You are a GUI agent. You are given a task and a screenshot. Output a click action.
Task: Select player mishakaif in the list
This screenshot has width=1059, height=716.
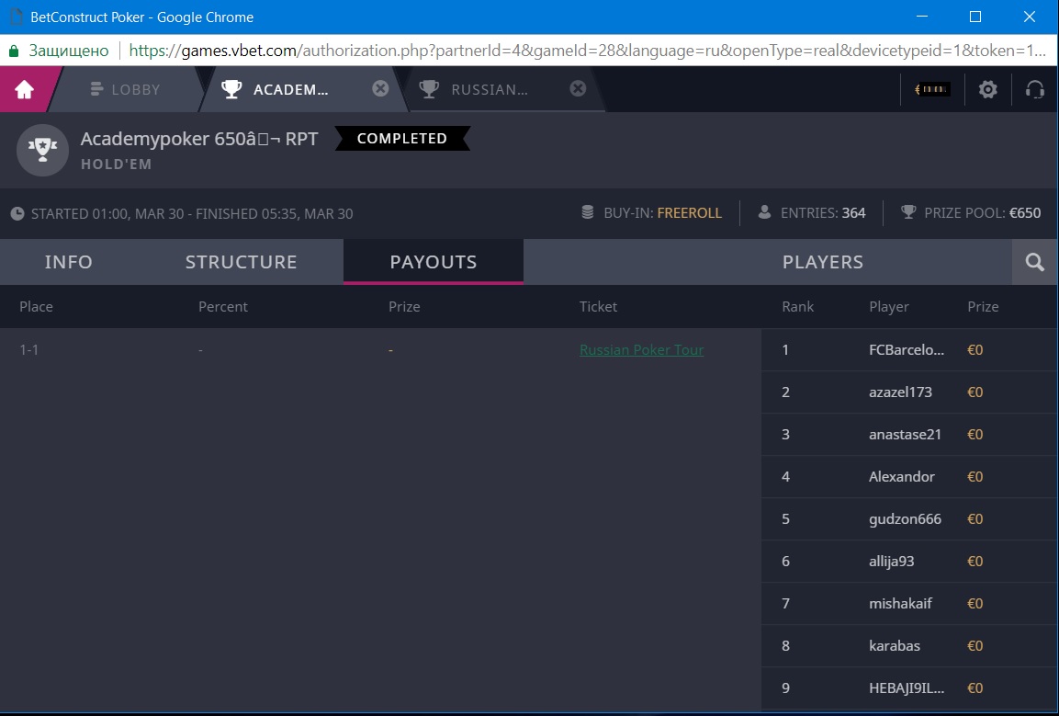click(x=909, y=604)
